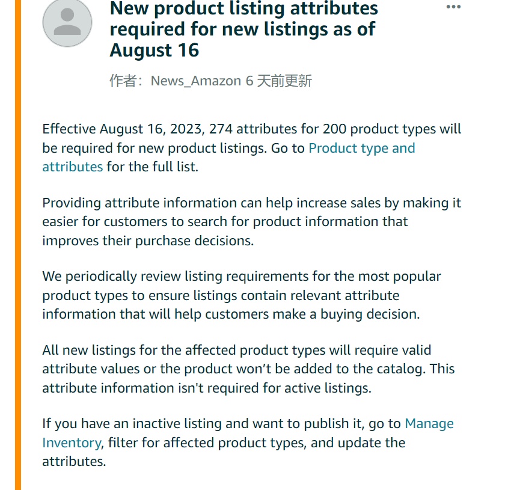Click the text "for the full list."

click(153, 167)
